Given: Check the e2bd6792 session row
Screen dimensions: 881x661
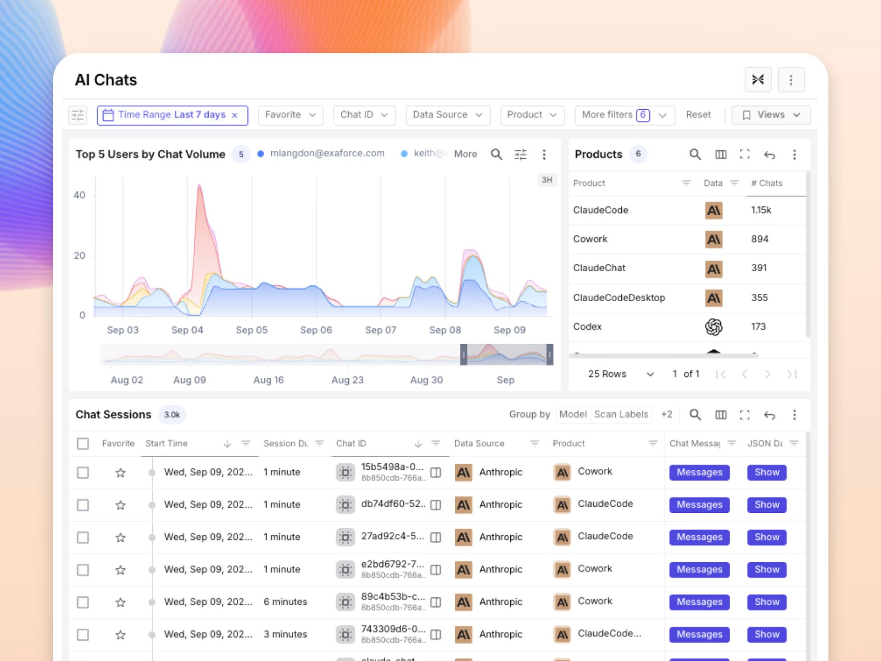Looking at the screenshot, I should 83,570.
